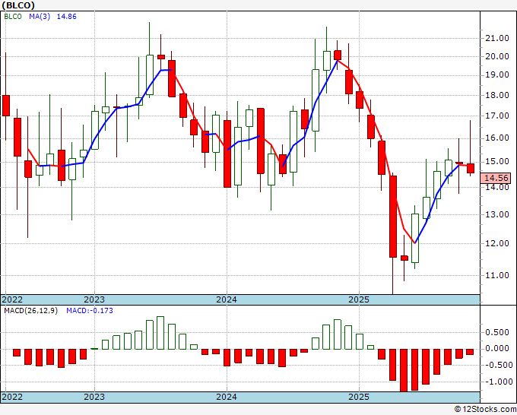Click the MACD:-0.173 value label
The height and width of the screenshot is (415, 517).
[90, 311]
